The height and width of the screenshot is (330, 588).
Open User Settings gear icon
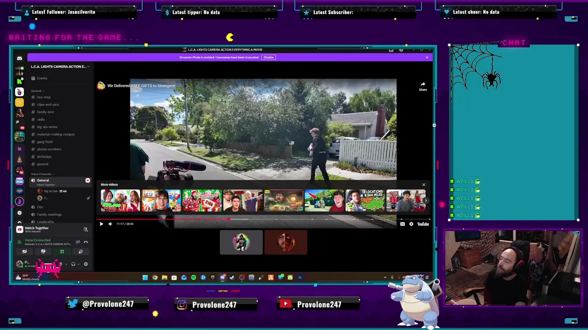tap(85, 264)
